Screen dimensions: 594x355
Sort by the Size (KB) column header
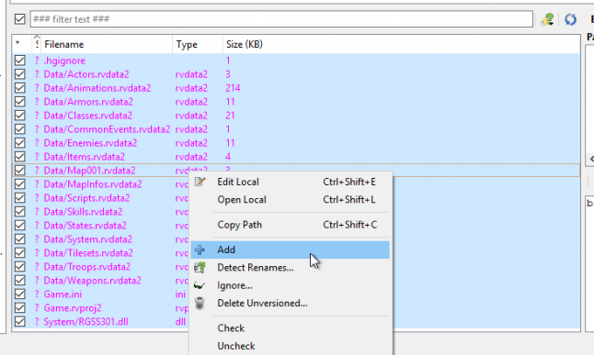click(402, 44)
